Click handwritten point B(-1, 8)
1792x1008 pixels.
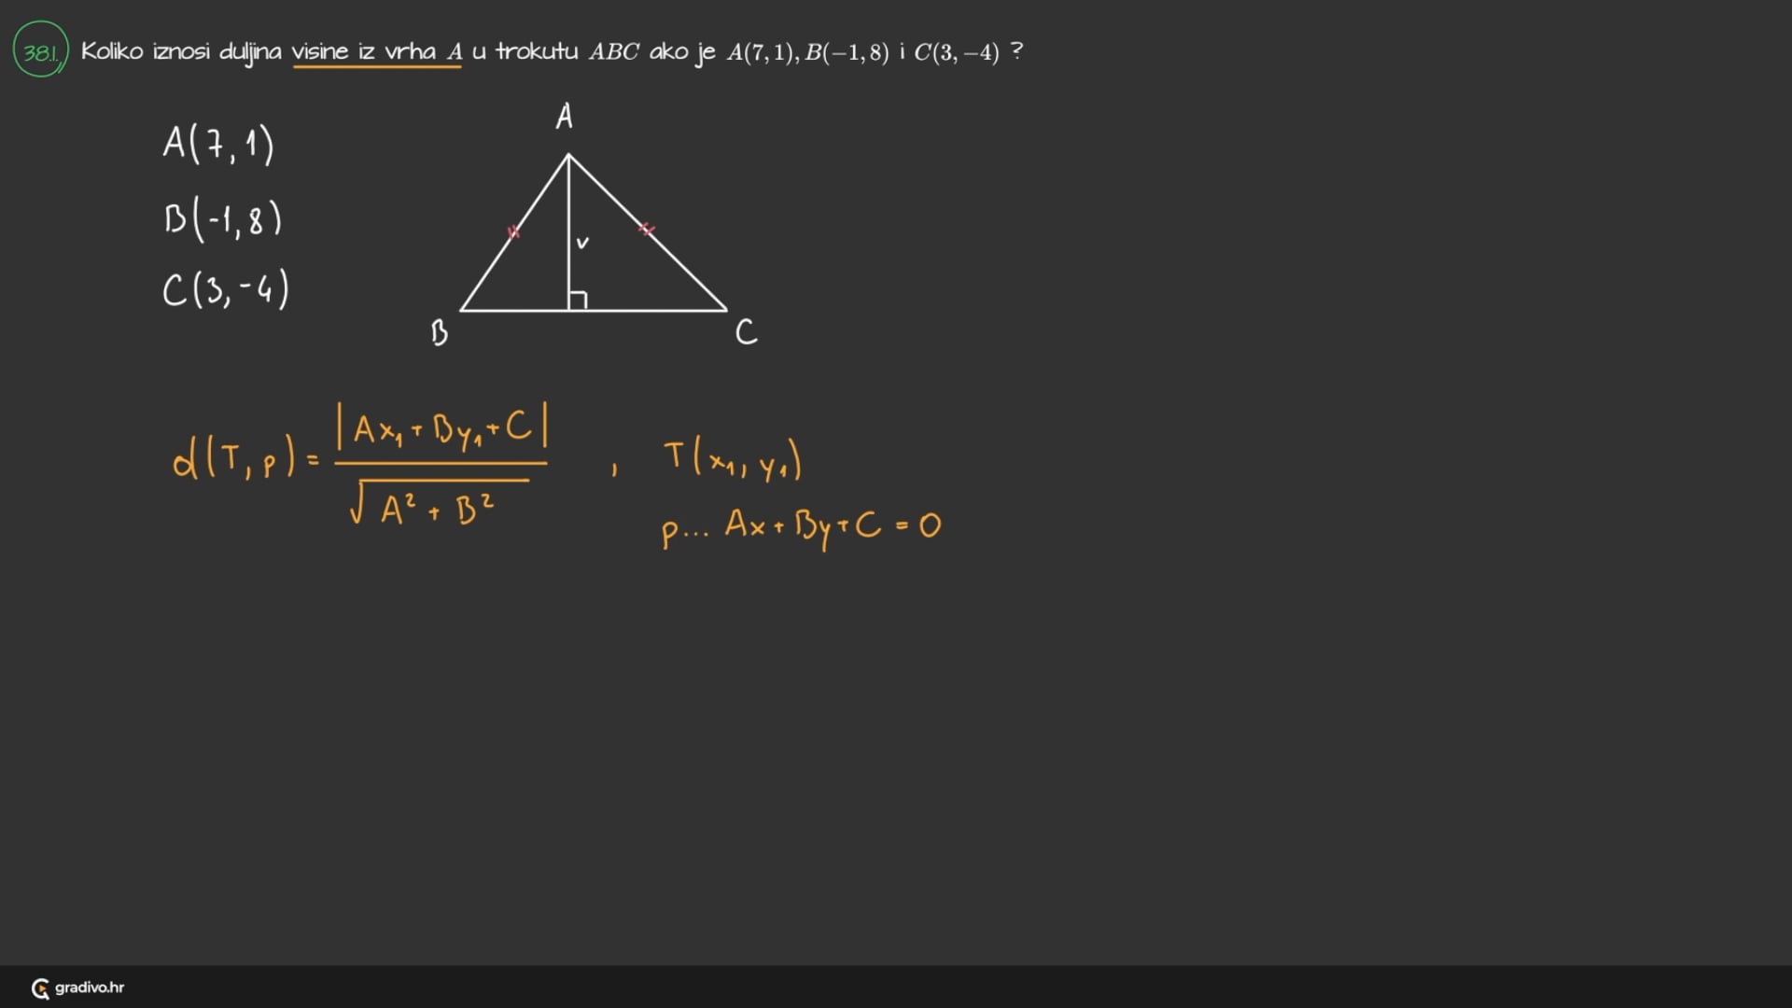click(222, 220)
